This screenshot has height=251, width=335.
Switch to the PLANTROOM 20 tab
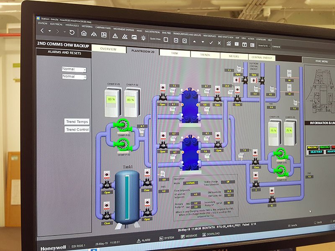(x=143, y=51)
